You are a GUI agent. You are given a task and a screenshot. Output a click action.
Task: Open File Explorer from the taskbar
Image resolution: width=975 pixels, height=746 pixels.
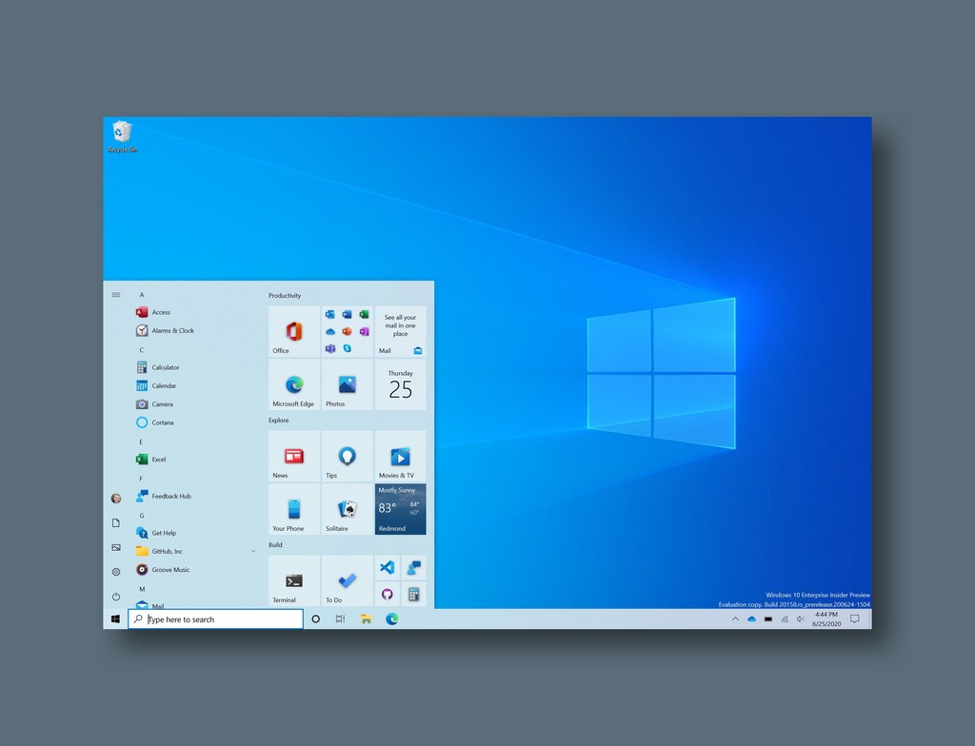click(x=366, y=618)
